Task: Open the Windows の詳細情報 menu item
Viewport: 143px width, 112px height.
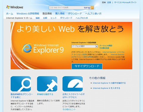Action: (x=28, y=14)
